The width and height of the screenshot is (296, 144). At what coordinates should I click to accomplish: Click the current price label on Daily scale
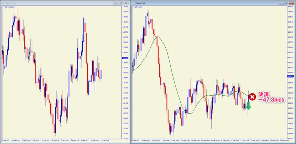(125, 58)
